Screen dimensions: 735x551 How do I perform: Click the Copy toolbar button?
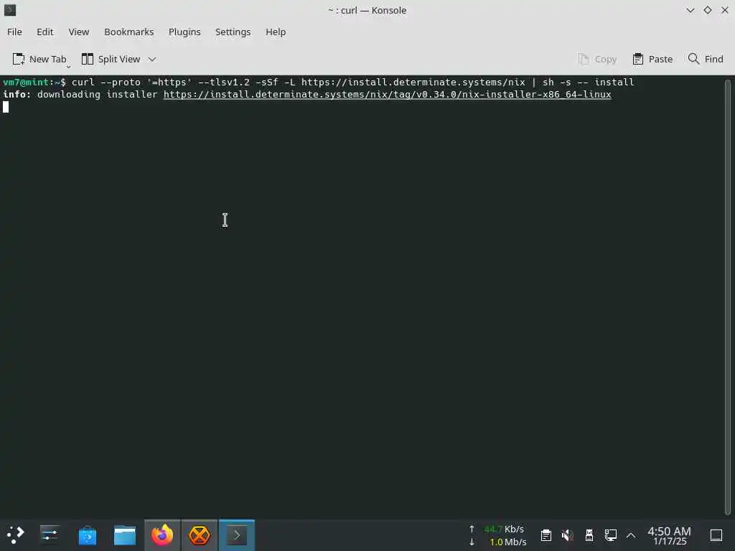pos(597,59)
